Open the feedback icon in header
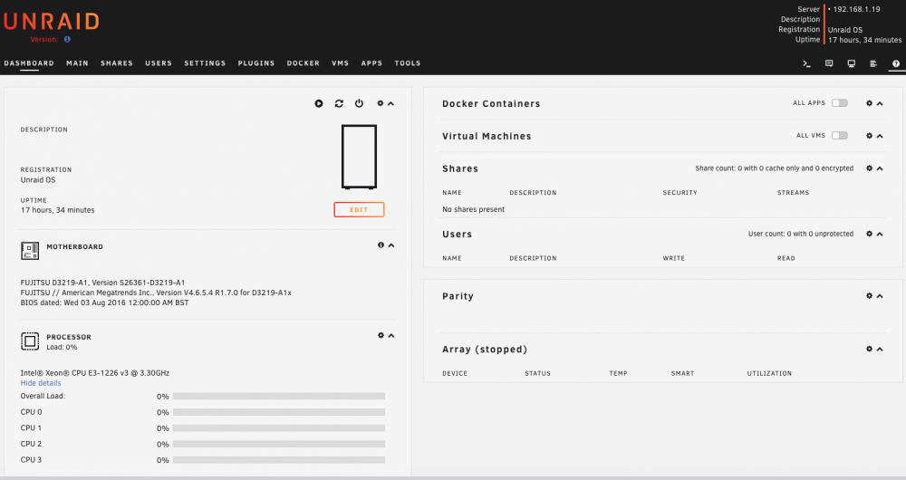 (x=829, y=63)
